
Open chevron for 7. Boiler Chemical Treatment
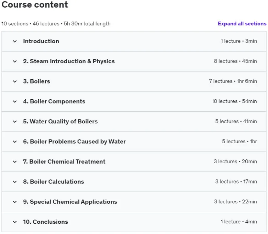(15, 162)
